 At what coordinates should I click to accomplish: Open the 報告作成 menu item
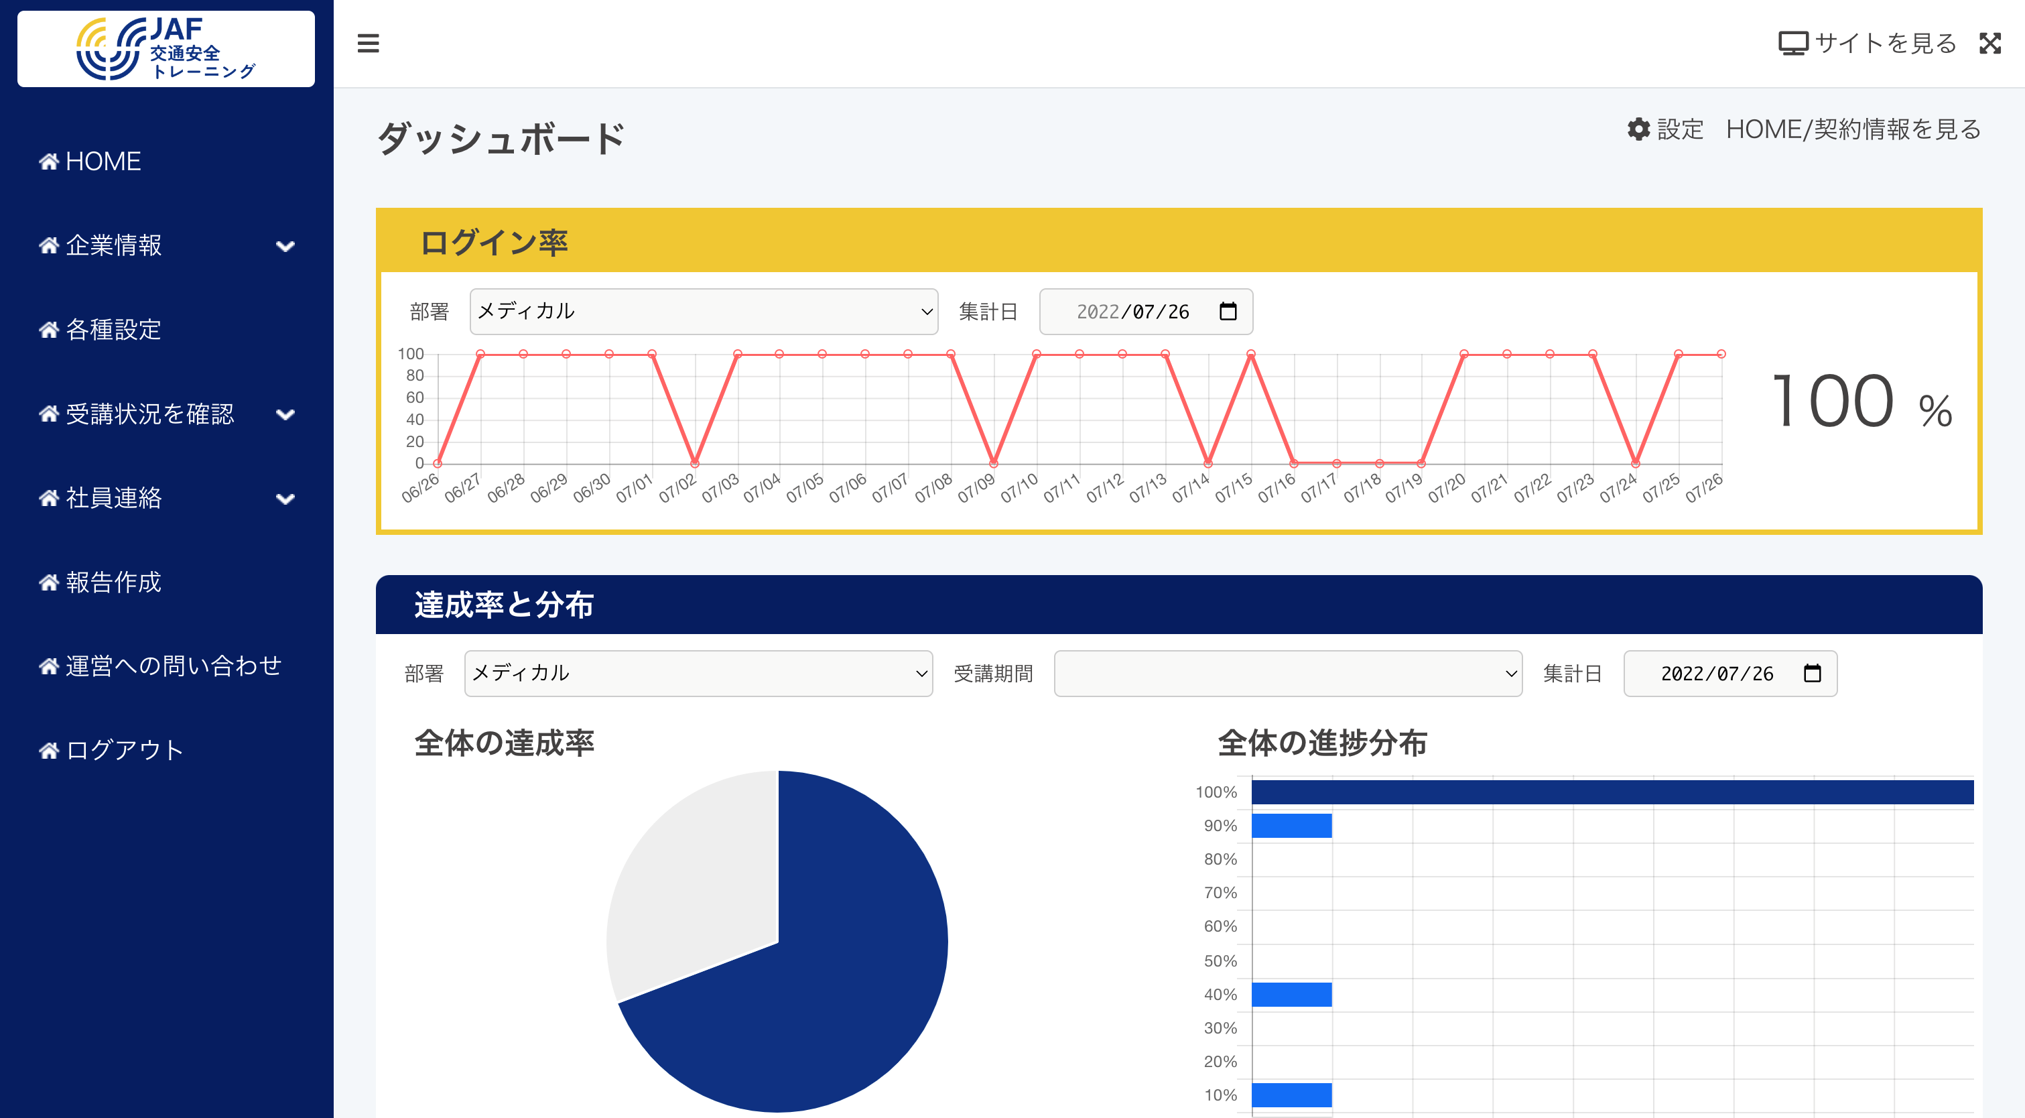(x=113, y=582)
